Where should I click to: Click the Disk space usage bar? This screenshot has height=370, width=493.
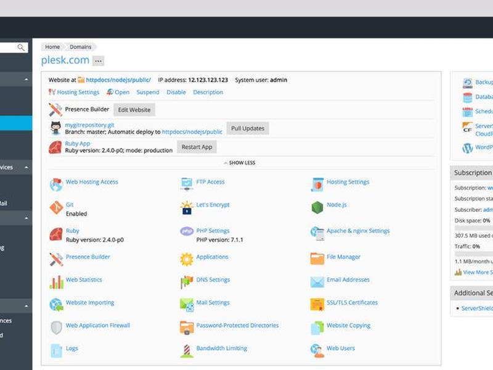point(474,228)
